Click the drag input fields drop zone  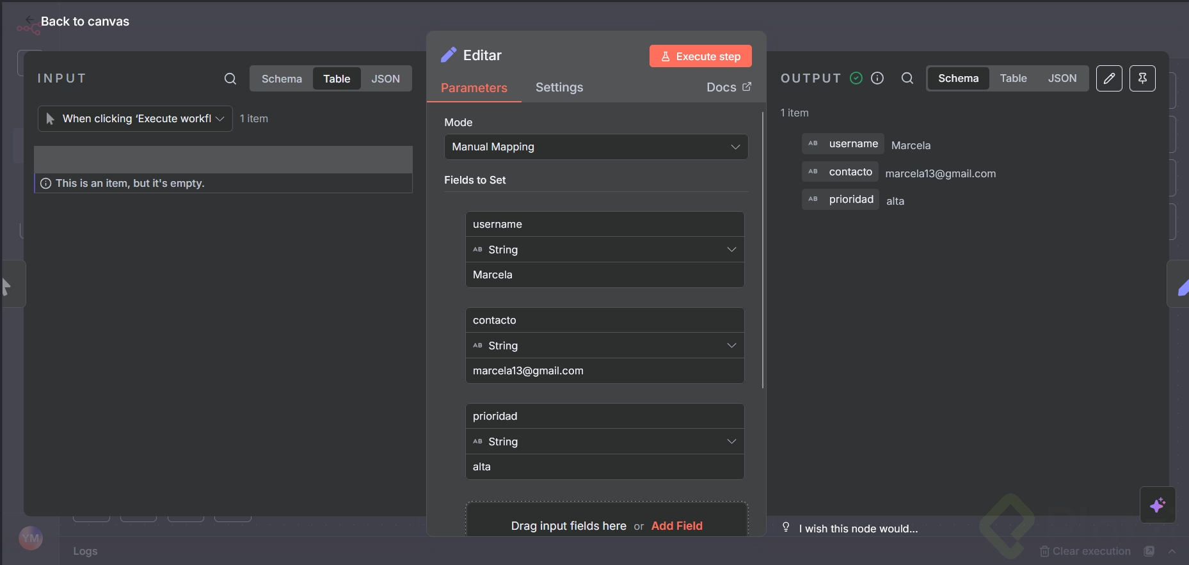pos(607,519)
